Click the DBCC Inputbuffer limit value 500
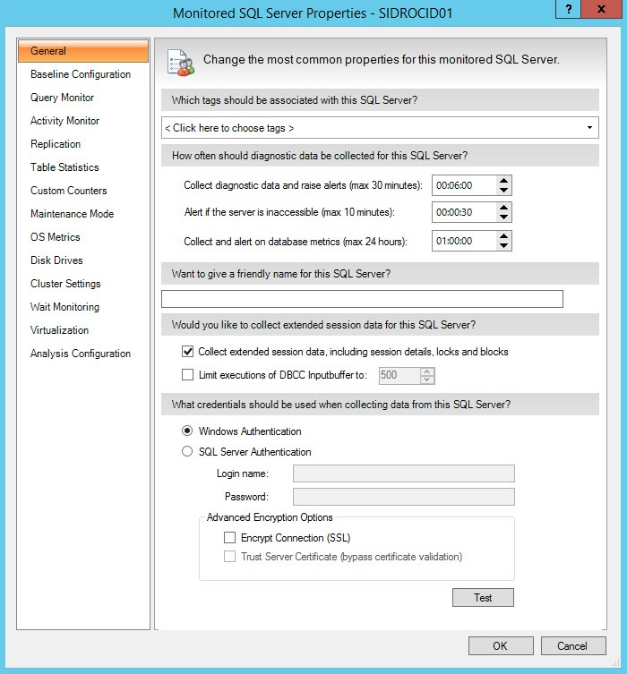627x674 pixels. click(399, 375)
